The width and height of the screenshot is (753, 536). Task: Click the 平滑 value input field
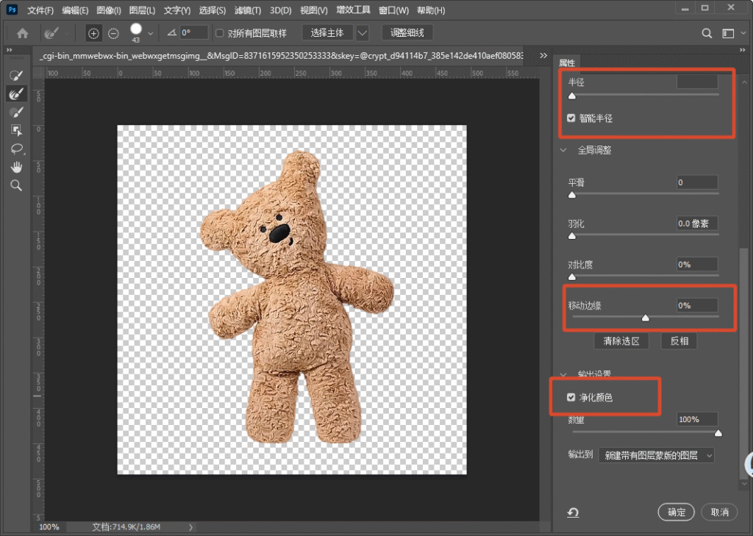[697, 182]
